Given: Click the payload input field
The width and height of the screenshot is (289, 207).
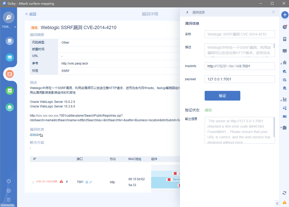Looking at the screenshot, I should coord(240,79).
